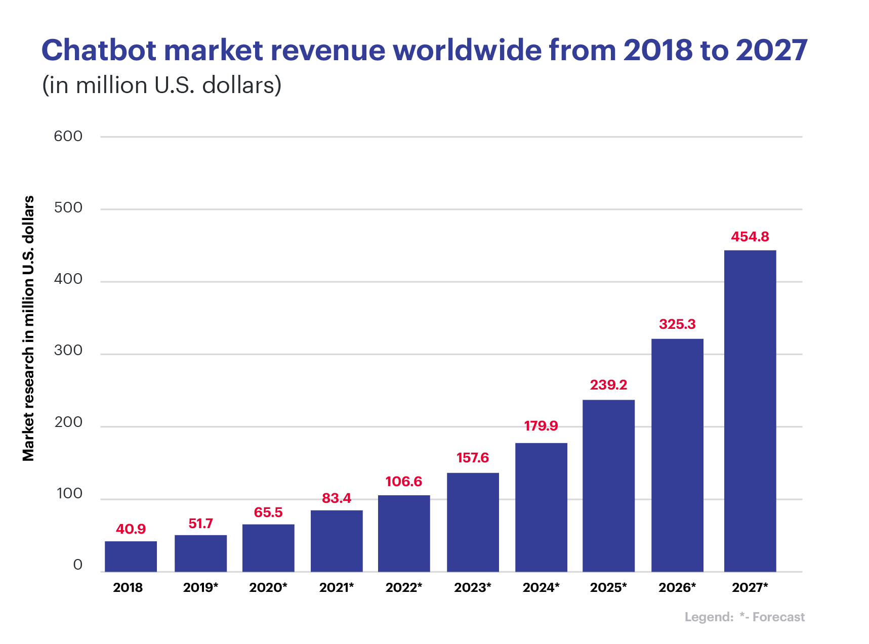Click the value label 40.9
869x644 pixels.
click(x=131, y=529)
